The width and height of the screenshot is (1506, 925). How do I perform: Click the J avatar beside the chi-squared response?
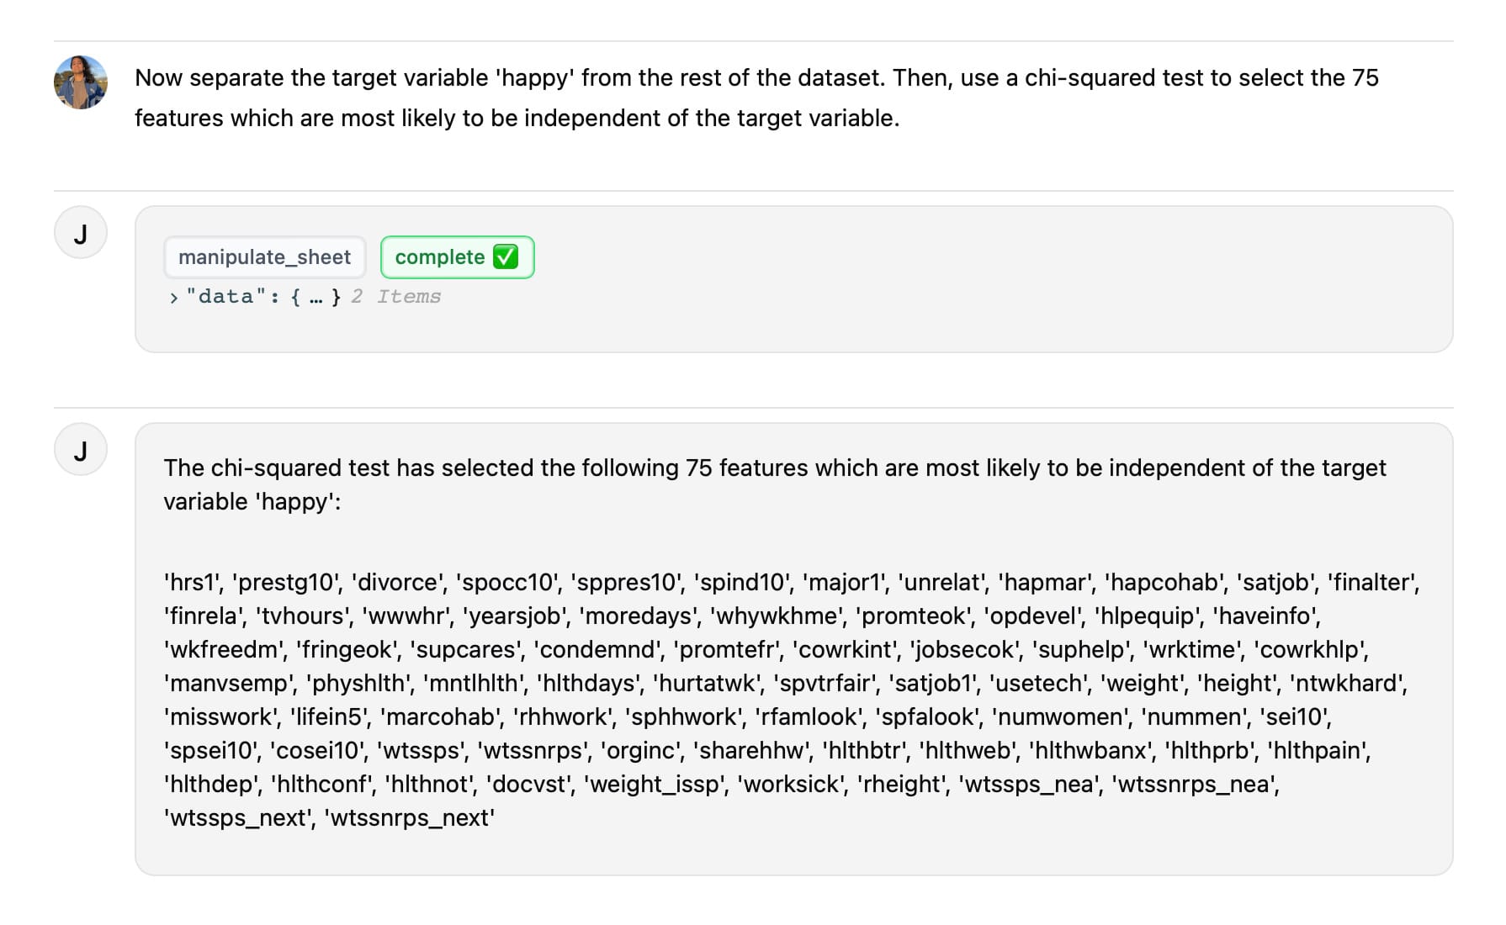click(81, 450)
